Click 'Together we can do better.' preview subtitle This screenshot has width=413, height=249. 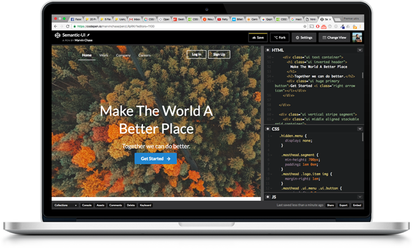tap(156, 146)
